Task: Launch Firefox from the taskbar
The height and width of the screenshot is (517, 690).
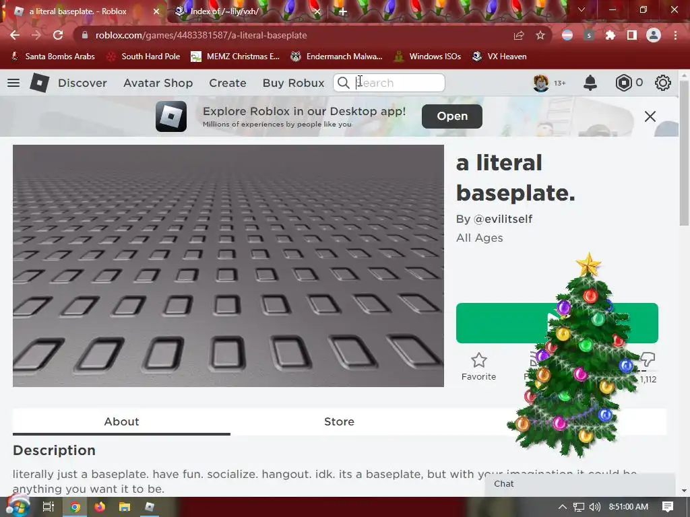Action: [x=100, y=507]
